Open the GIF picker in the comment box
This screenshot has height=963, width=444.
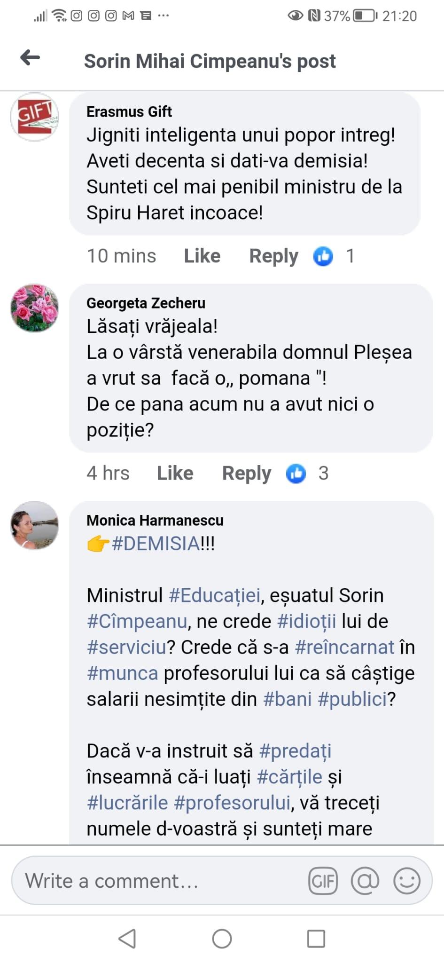[323, 881]
